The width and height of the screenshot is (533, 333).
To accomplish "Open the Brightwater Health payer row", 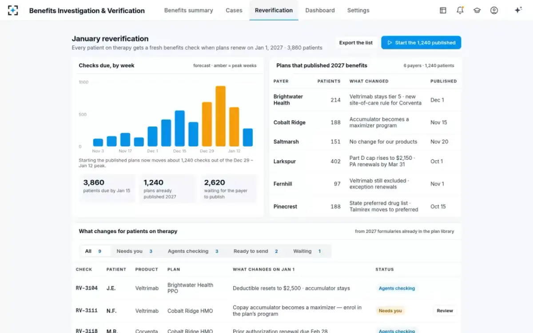I will (366, 100).
